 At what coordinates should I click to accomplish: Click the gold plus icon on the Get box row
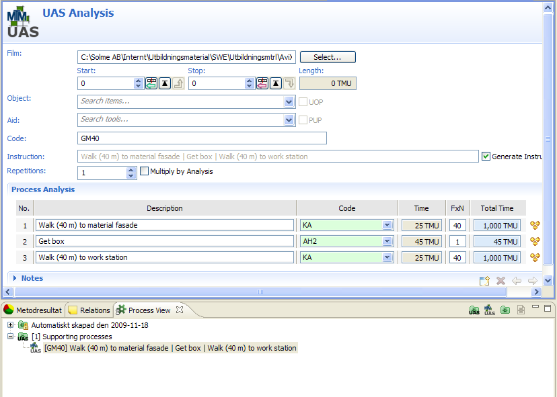coord(535,241)
